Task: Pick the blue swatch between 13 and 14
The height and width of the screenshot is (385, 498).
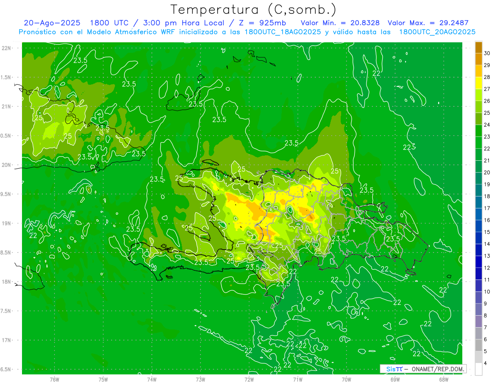Action: coord(478,250)
